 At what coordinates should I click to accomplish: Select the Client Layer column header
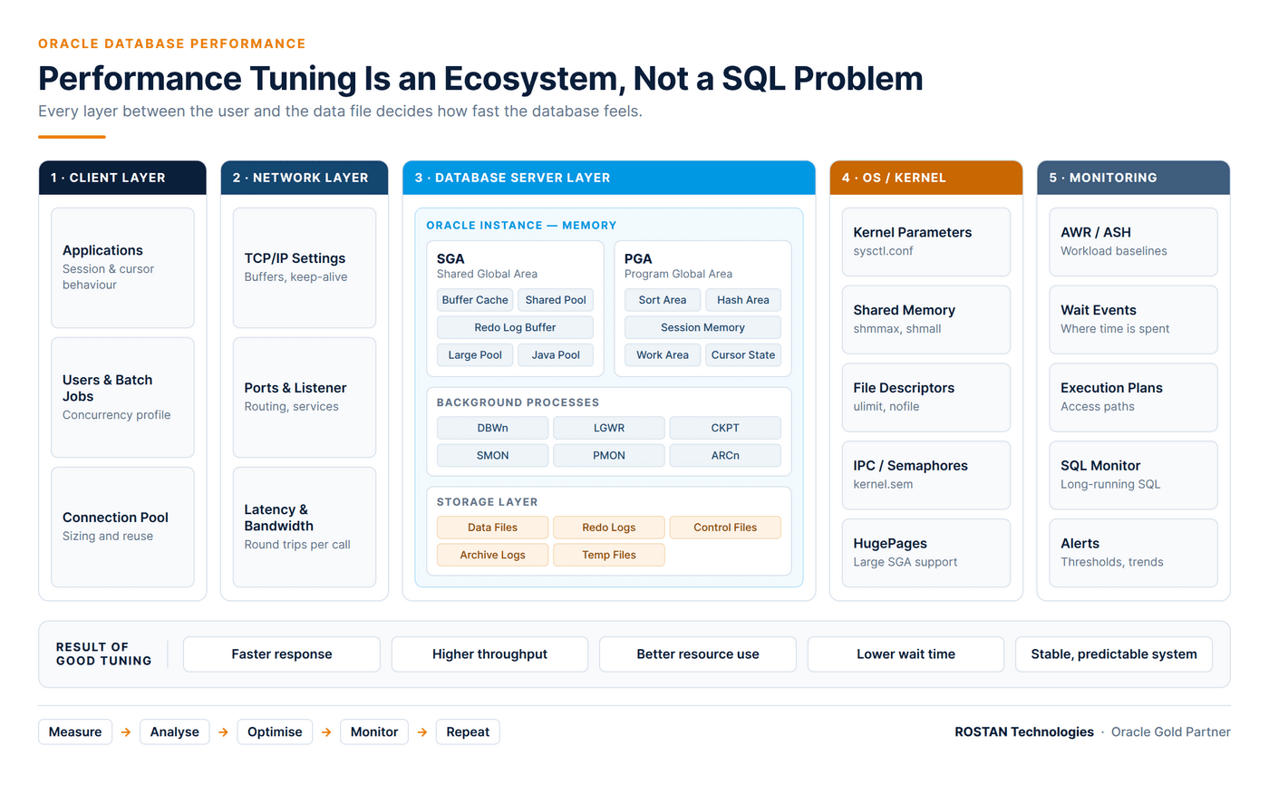(122, 178)
